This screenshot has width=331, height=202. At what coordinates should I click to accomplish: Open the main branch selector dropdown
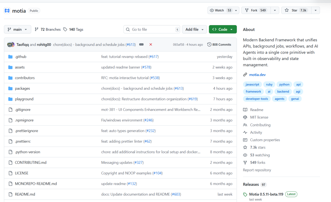coord(17,29)
